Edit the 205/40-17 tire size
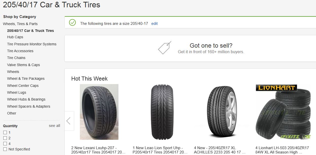 pos(154,24)
